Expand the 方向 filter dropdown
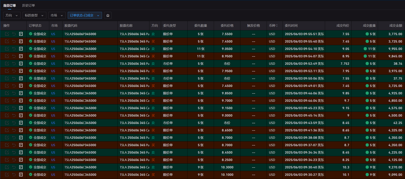 [12, 15]
